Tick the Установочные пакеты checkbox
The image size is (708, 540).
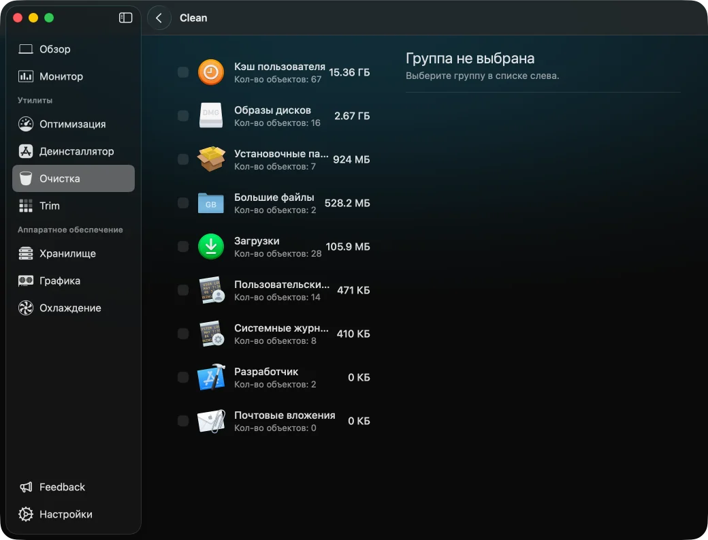(x=183, y=159)
